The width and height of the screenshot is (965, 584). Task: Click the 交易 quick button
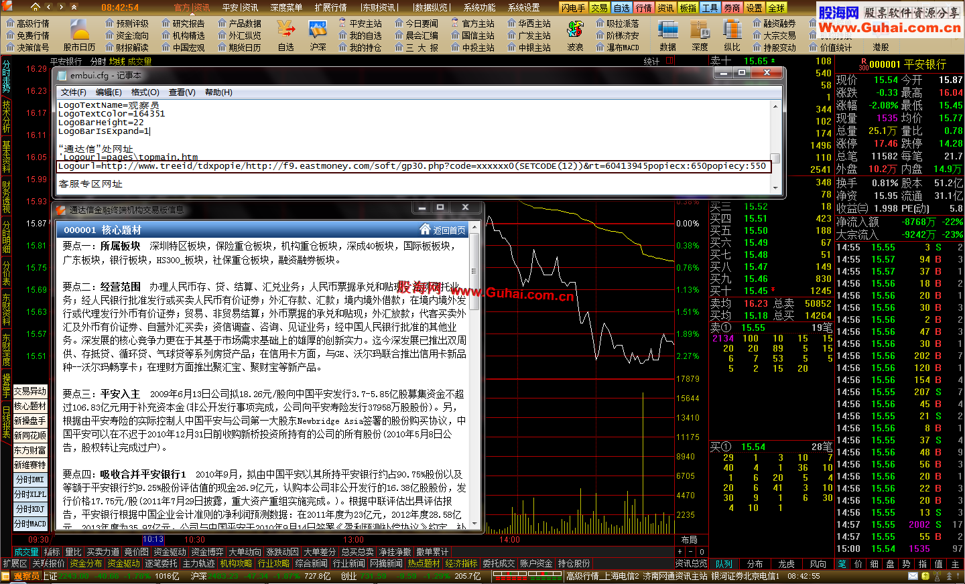click(x=600, y=8)
